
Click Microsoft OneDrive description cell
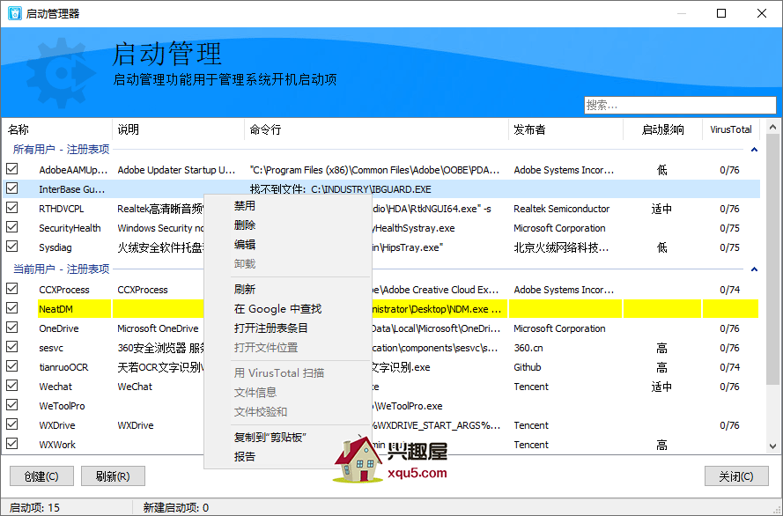coord(158,328)
